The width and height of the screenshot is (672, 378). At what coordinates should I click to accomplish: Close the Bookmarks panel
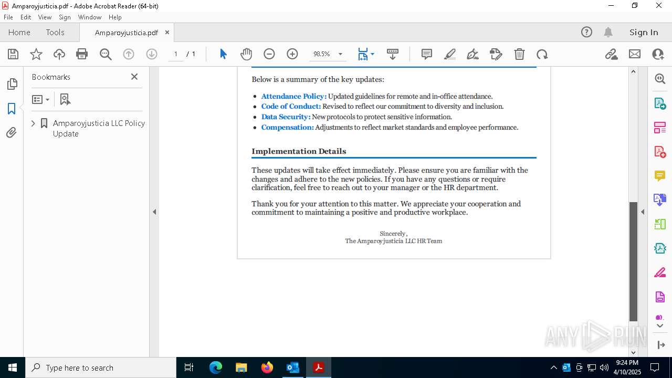[134, 77]
